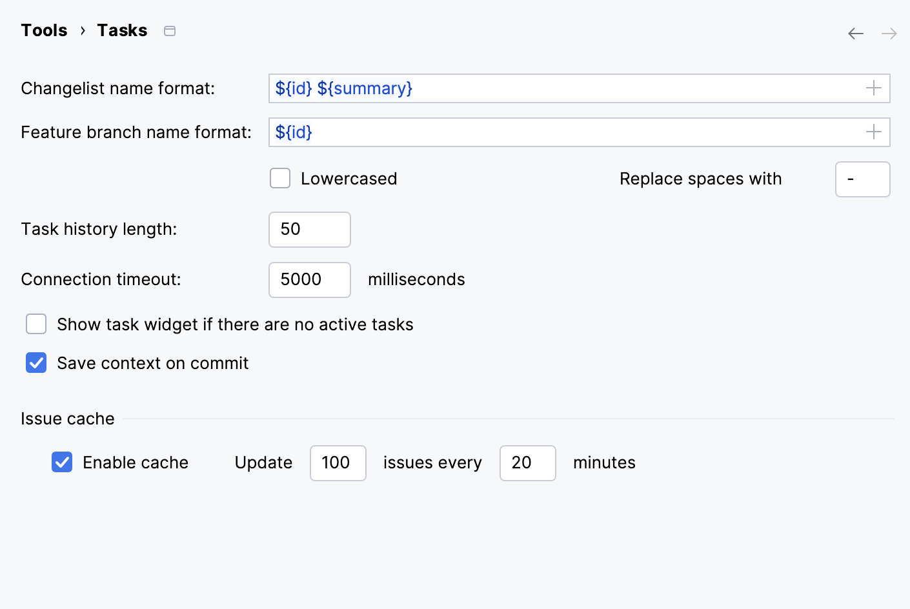Check Show task widget if there are no active tasks
The width and height of the screenshot is (910, 609).
[x=36, y=324]
